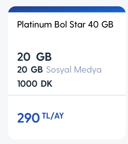128x144 pixels.
Task: Click the number 1000 in the minutes line
Action: point(27,83)
